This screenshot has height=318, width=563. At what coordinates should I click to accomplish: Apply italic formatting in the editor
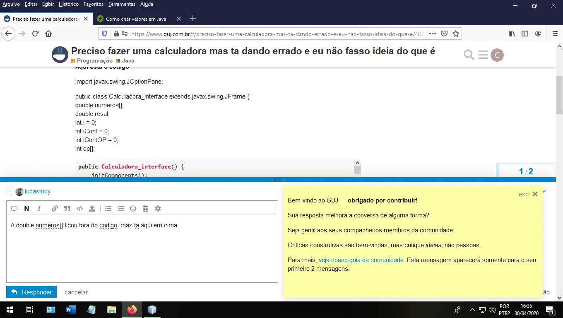click(x=39, y=209)
